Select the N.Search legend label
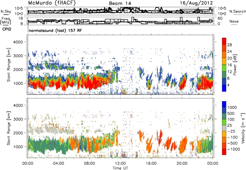 coord(237,11)
